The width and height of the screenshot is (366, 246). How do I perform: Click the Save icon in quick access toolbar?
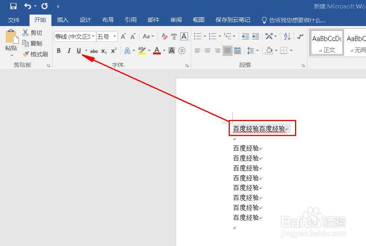[x=13, y=6]
